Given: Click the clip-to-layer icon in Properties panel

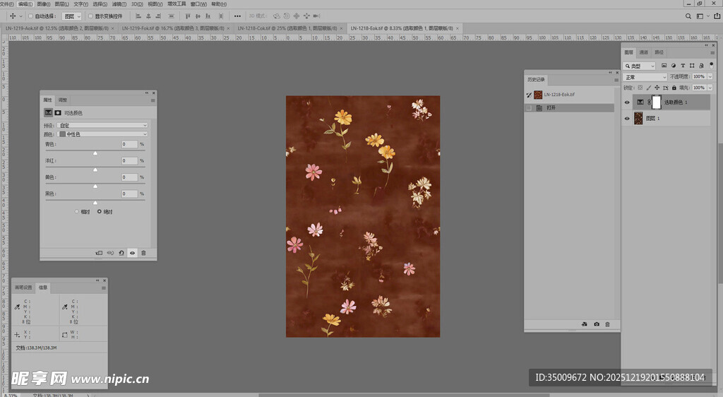Looking at the screenshot, I should [x=99, y=253].
